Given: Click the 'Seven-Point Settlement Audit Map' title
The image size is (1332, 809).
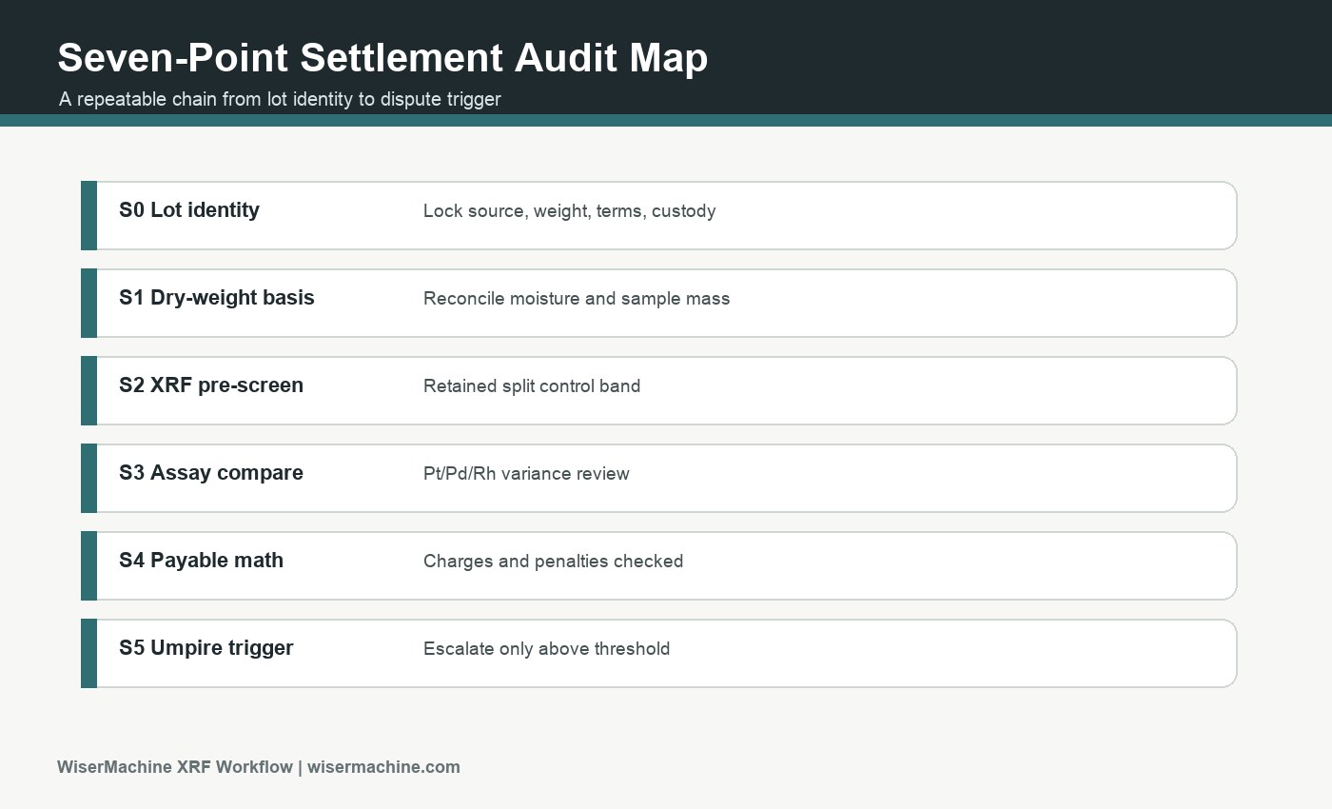Looking at the screenshot, I should (x=382, y=58).
